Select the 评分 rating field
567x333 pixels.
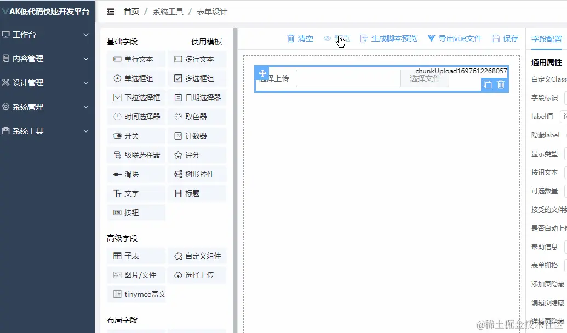196,155
